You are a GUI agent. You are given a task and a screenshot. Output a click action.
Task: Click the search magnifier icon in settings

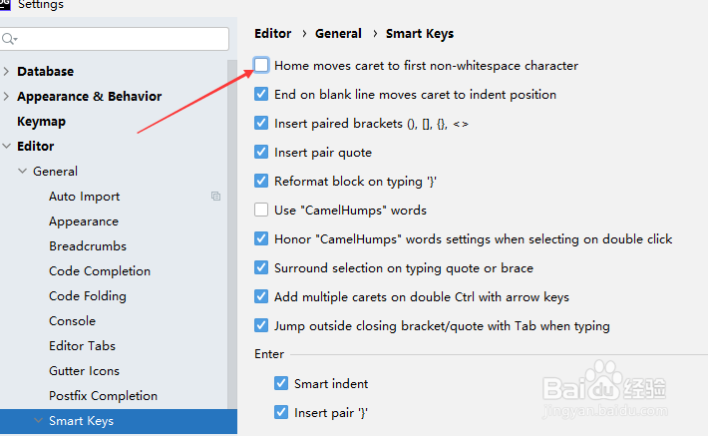(10, 39)
